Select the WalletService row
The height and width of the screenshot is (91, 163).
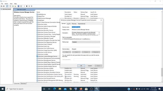coord(67,14)
